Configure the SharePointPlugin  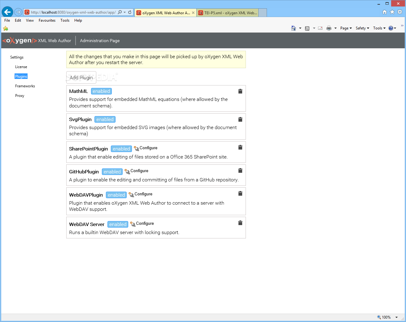pyautogui.click(x=146, y=148)
